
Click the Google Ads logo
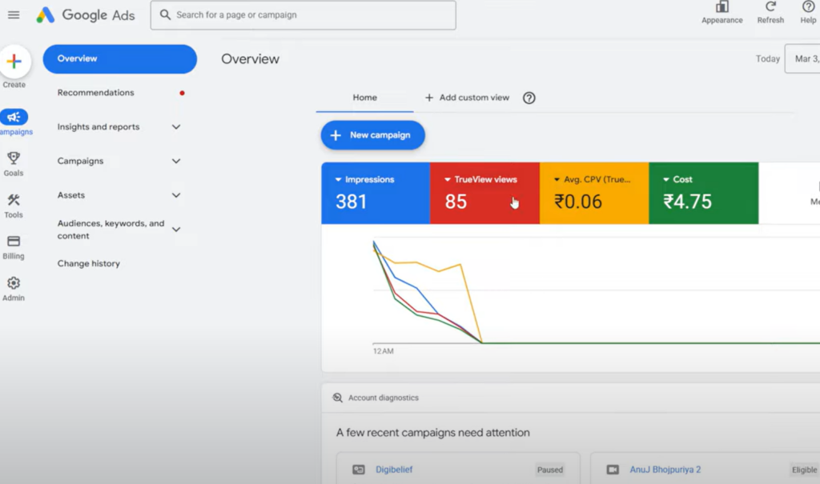[85, 15]
